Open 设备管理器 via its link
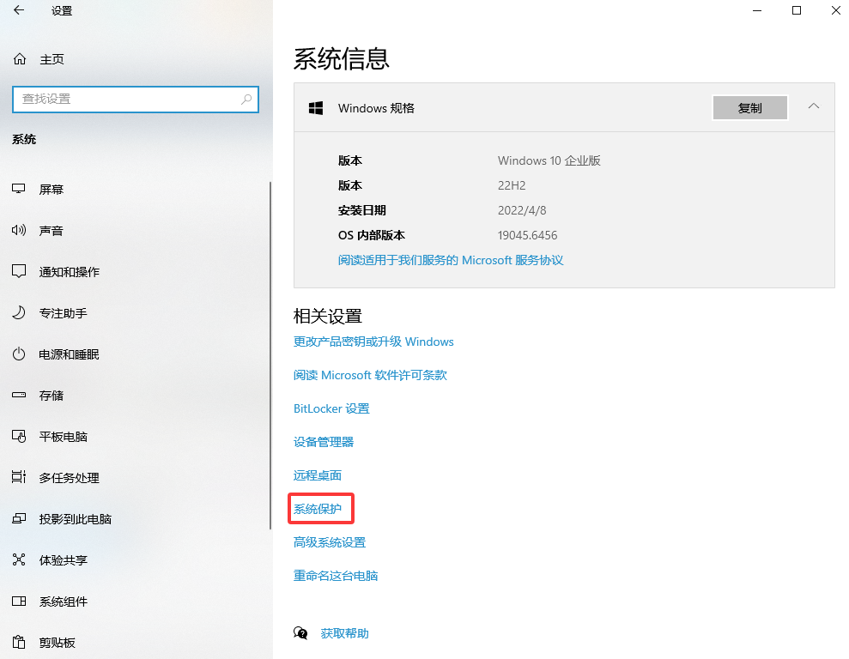Viewport: 849px width, 659px height. point(323,441)
